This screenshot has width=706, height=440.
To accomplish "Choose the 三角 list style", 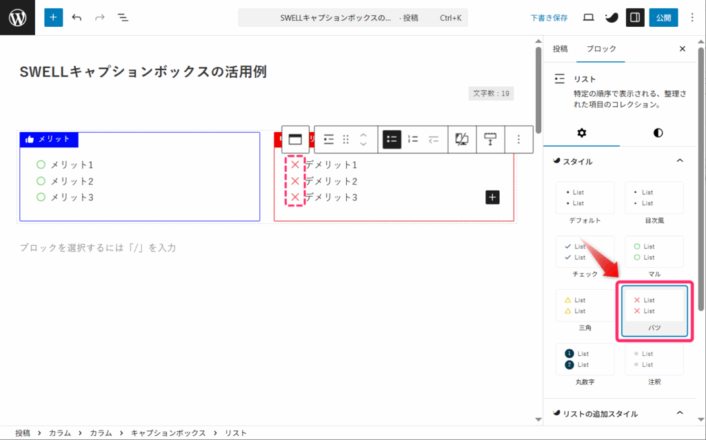I will point(585,311).
